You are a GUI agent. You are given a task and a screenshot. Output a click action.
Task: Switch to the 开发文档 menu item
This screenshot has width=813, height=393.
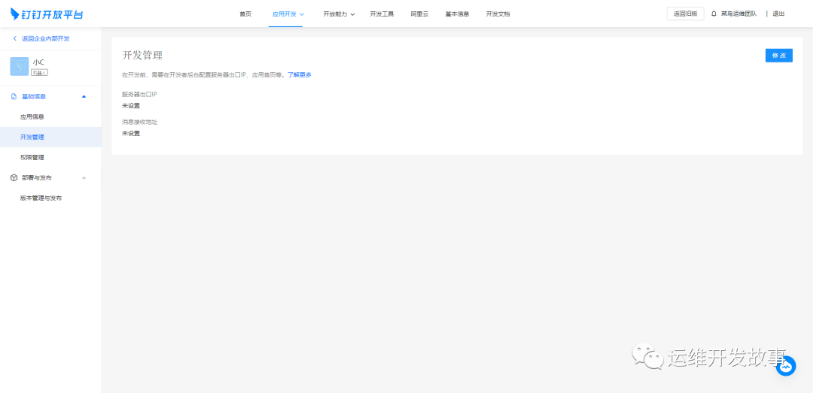[498, 14]
